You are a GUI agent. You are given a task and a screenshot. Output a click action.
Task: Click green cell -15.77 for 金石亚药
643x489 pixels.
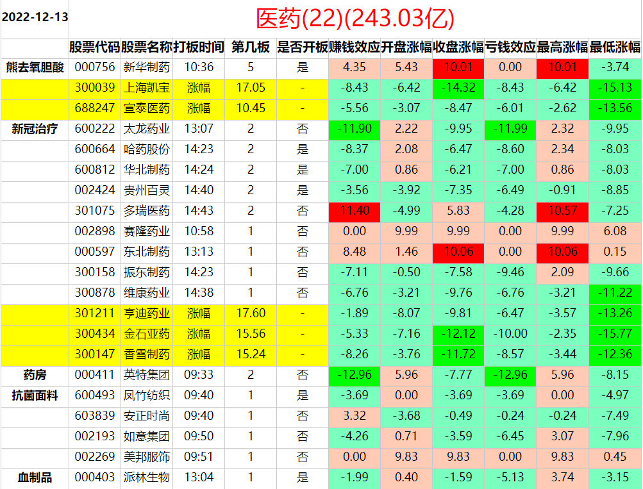click(615, 334)
